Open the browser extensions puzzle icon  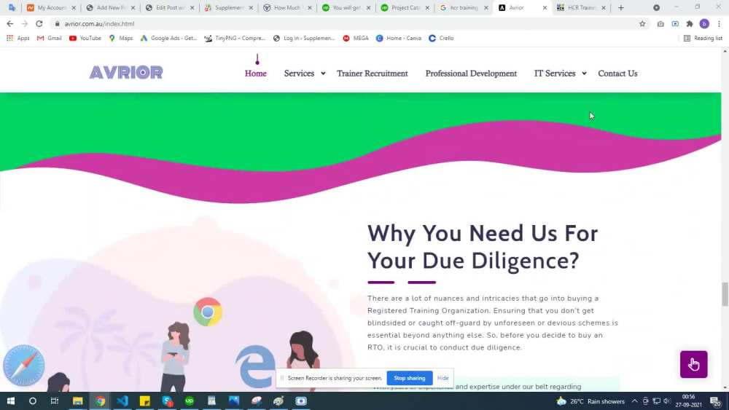tap(690, 24)
